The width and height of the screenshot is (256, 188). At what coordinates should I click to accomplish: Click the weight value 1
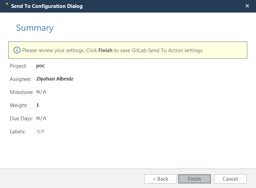[x=38, y=105]
